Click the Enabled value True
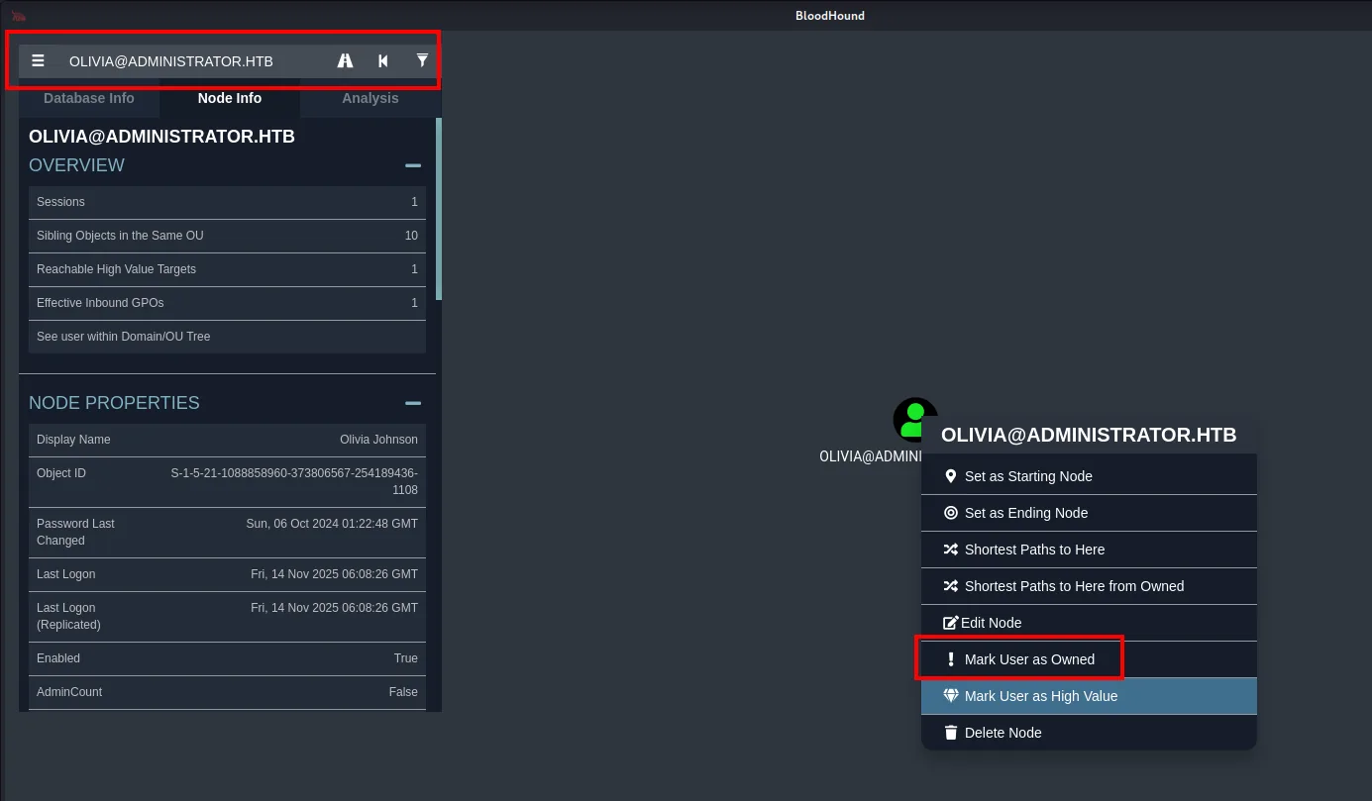This screenshot has width=1372, height=801. click(x=406, y=658)
